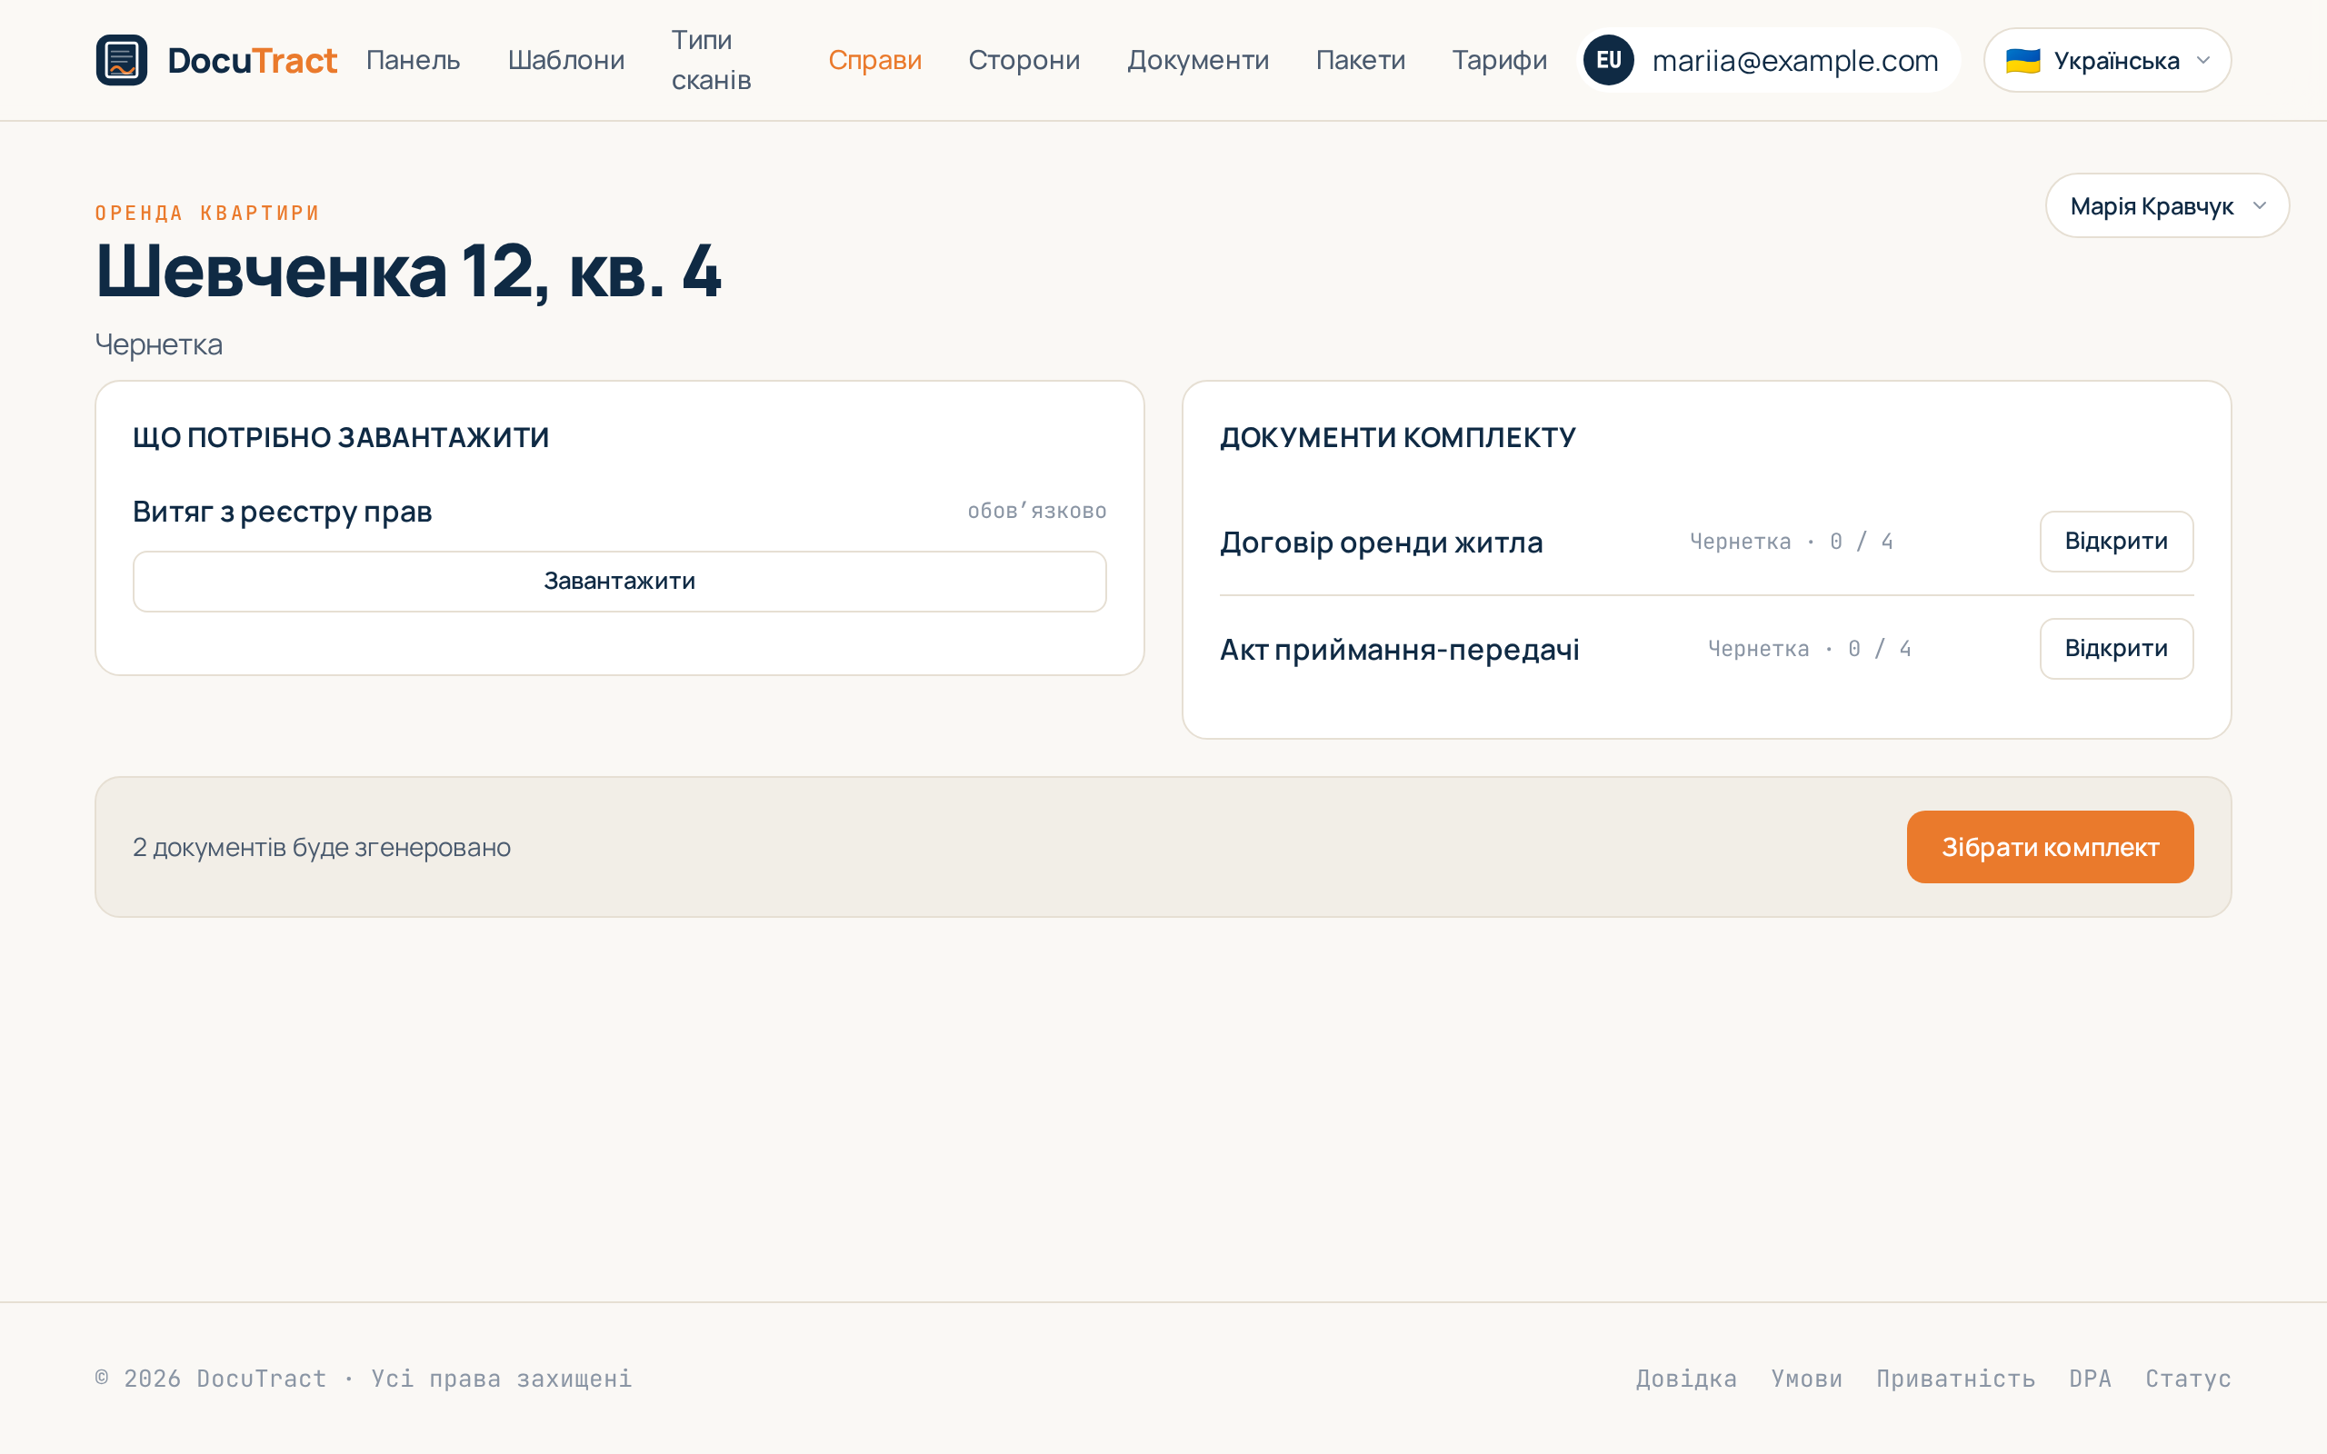Image resolution: width=2327 pixels, height=1454 pixels.
Task: Click the ОРЕНДА КВАРТИРИ category label
Action: [206, 213]
